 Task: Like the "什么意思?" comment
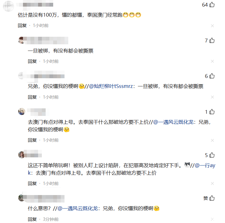pyautogui.click(x=212, y=198)
